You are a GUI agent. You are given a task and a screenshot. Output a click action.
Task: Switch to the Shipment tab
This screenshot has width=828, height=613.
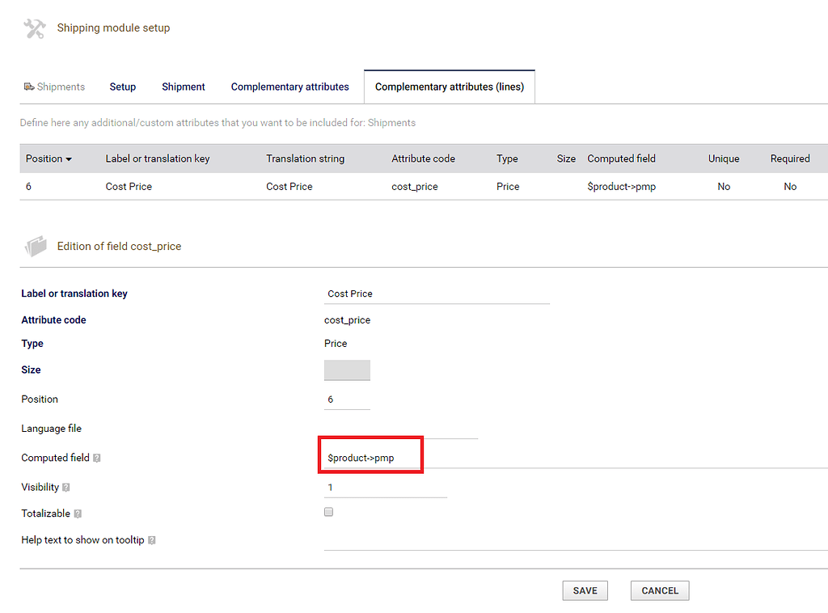coord(184,87)
